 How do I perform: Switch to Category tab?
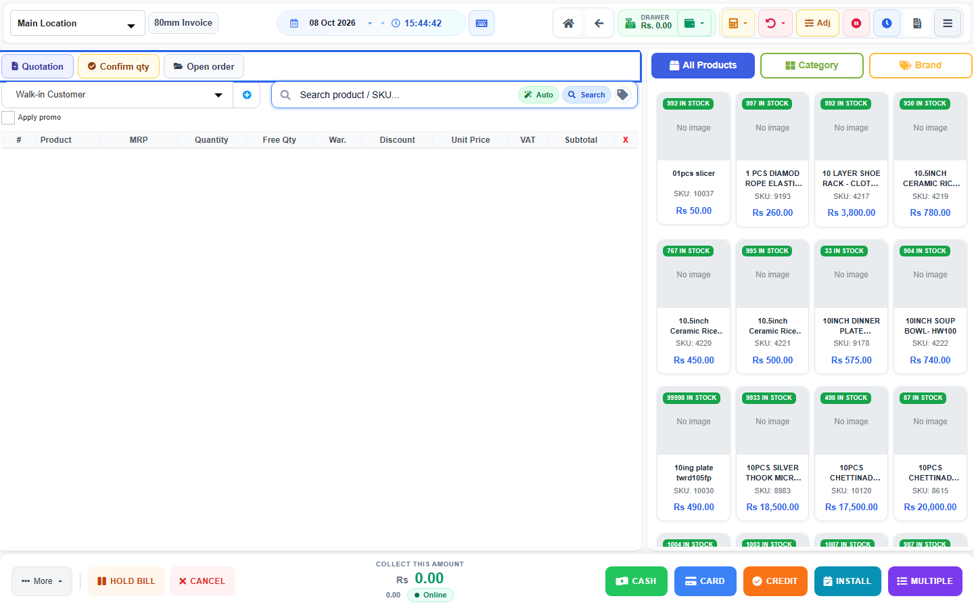pyautogui.click(x=812, y=66)
